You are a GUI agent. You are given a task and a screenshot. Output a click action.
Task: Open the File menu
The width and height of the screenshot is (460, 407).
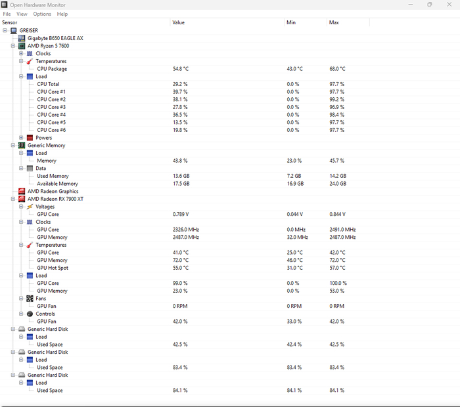(7, 14)
